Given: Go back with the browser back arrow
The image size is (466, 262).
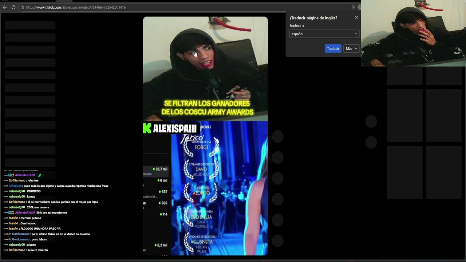Looking at the screenshot, I should coord(5,7).
